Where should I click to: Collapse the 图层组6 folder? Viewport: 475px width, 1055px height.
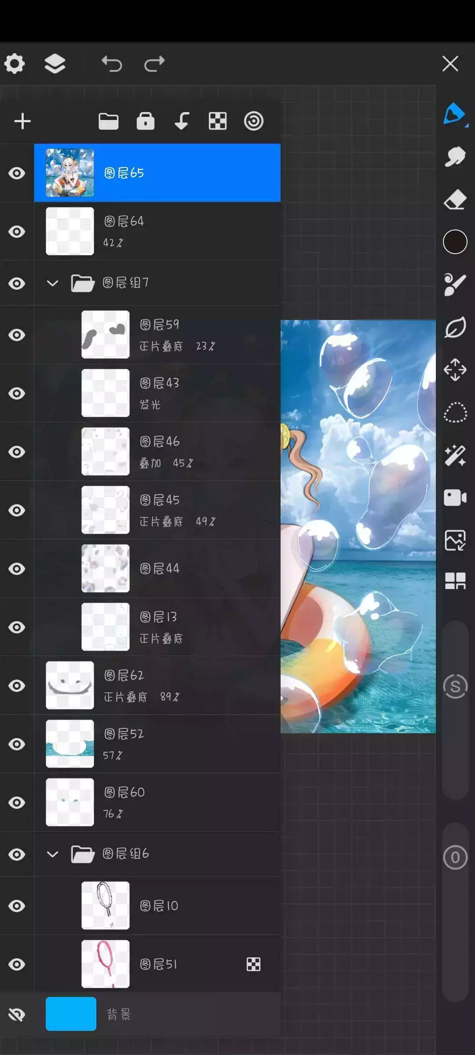[x=52, y=854]
